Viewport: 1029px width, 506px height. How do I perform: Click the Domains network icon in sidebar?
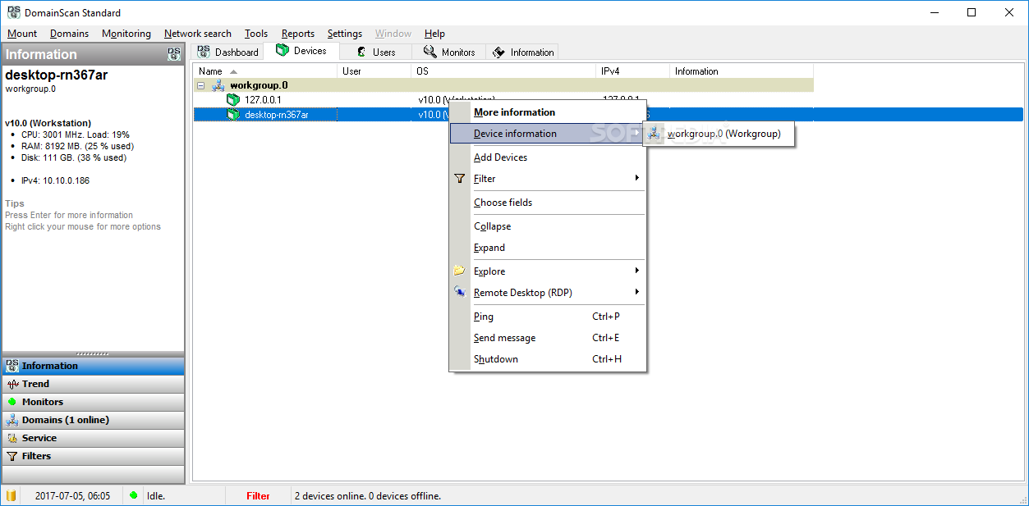point(12,420)
